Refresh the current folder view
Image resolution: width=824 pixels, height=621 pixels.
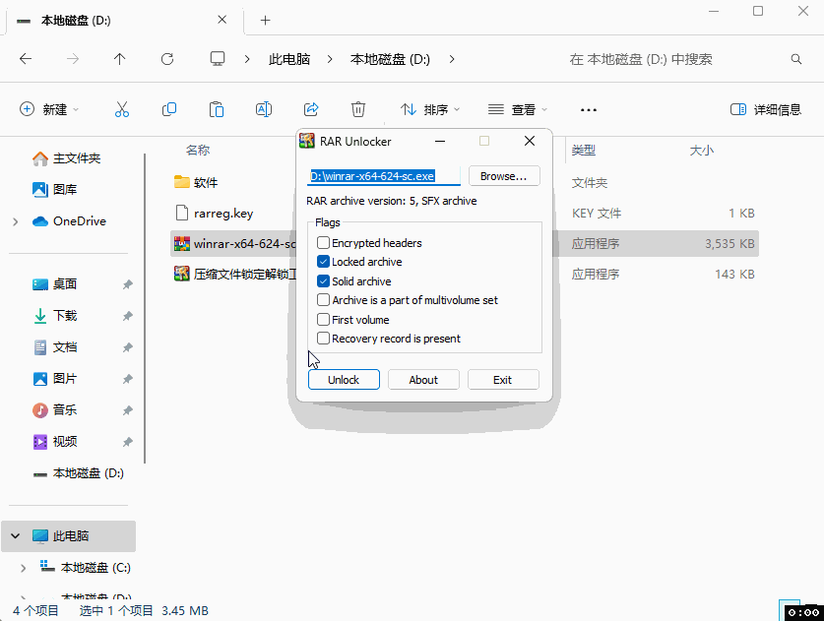tap(167, 59)
